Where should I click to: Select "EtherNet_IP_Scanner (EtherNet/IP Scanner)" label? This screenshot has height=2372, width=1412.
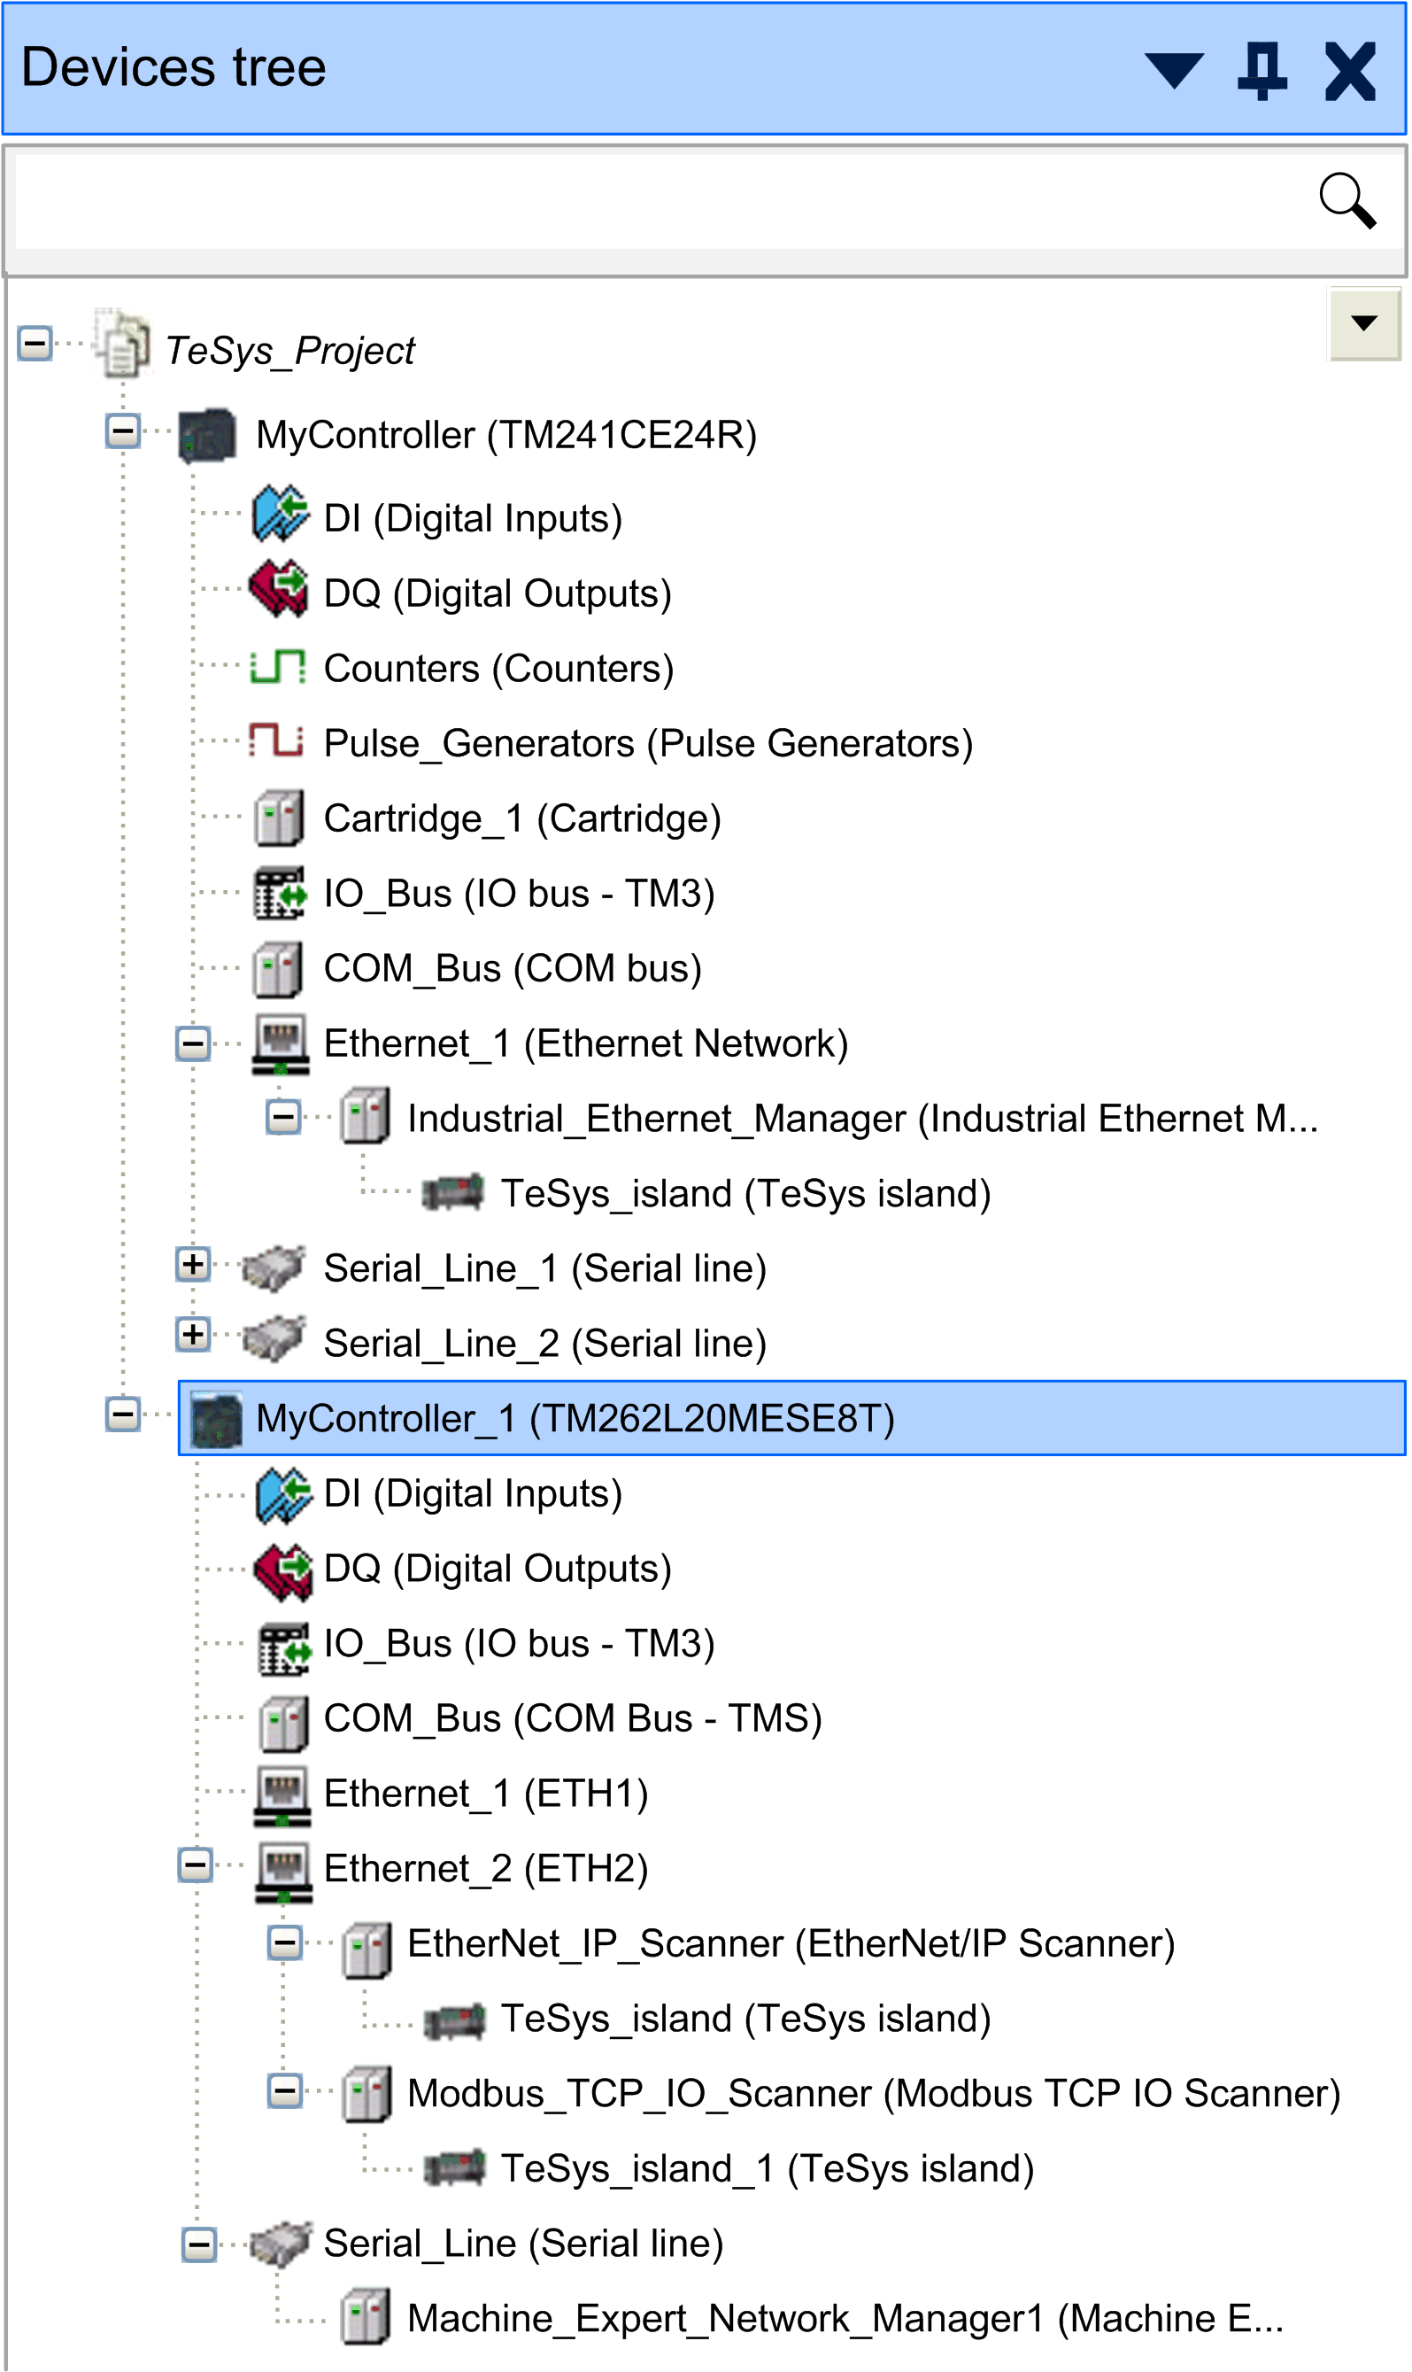point(791,1943)
